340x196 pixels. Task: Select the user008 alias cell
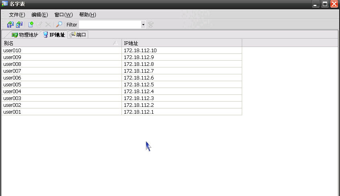click(x=62, y=64)
